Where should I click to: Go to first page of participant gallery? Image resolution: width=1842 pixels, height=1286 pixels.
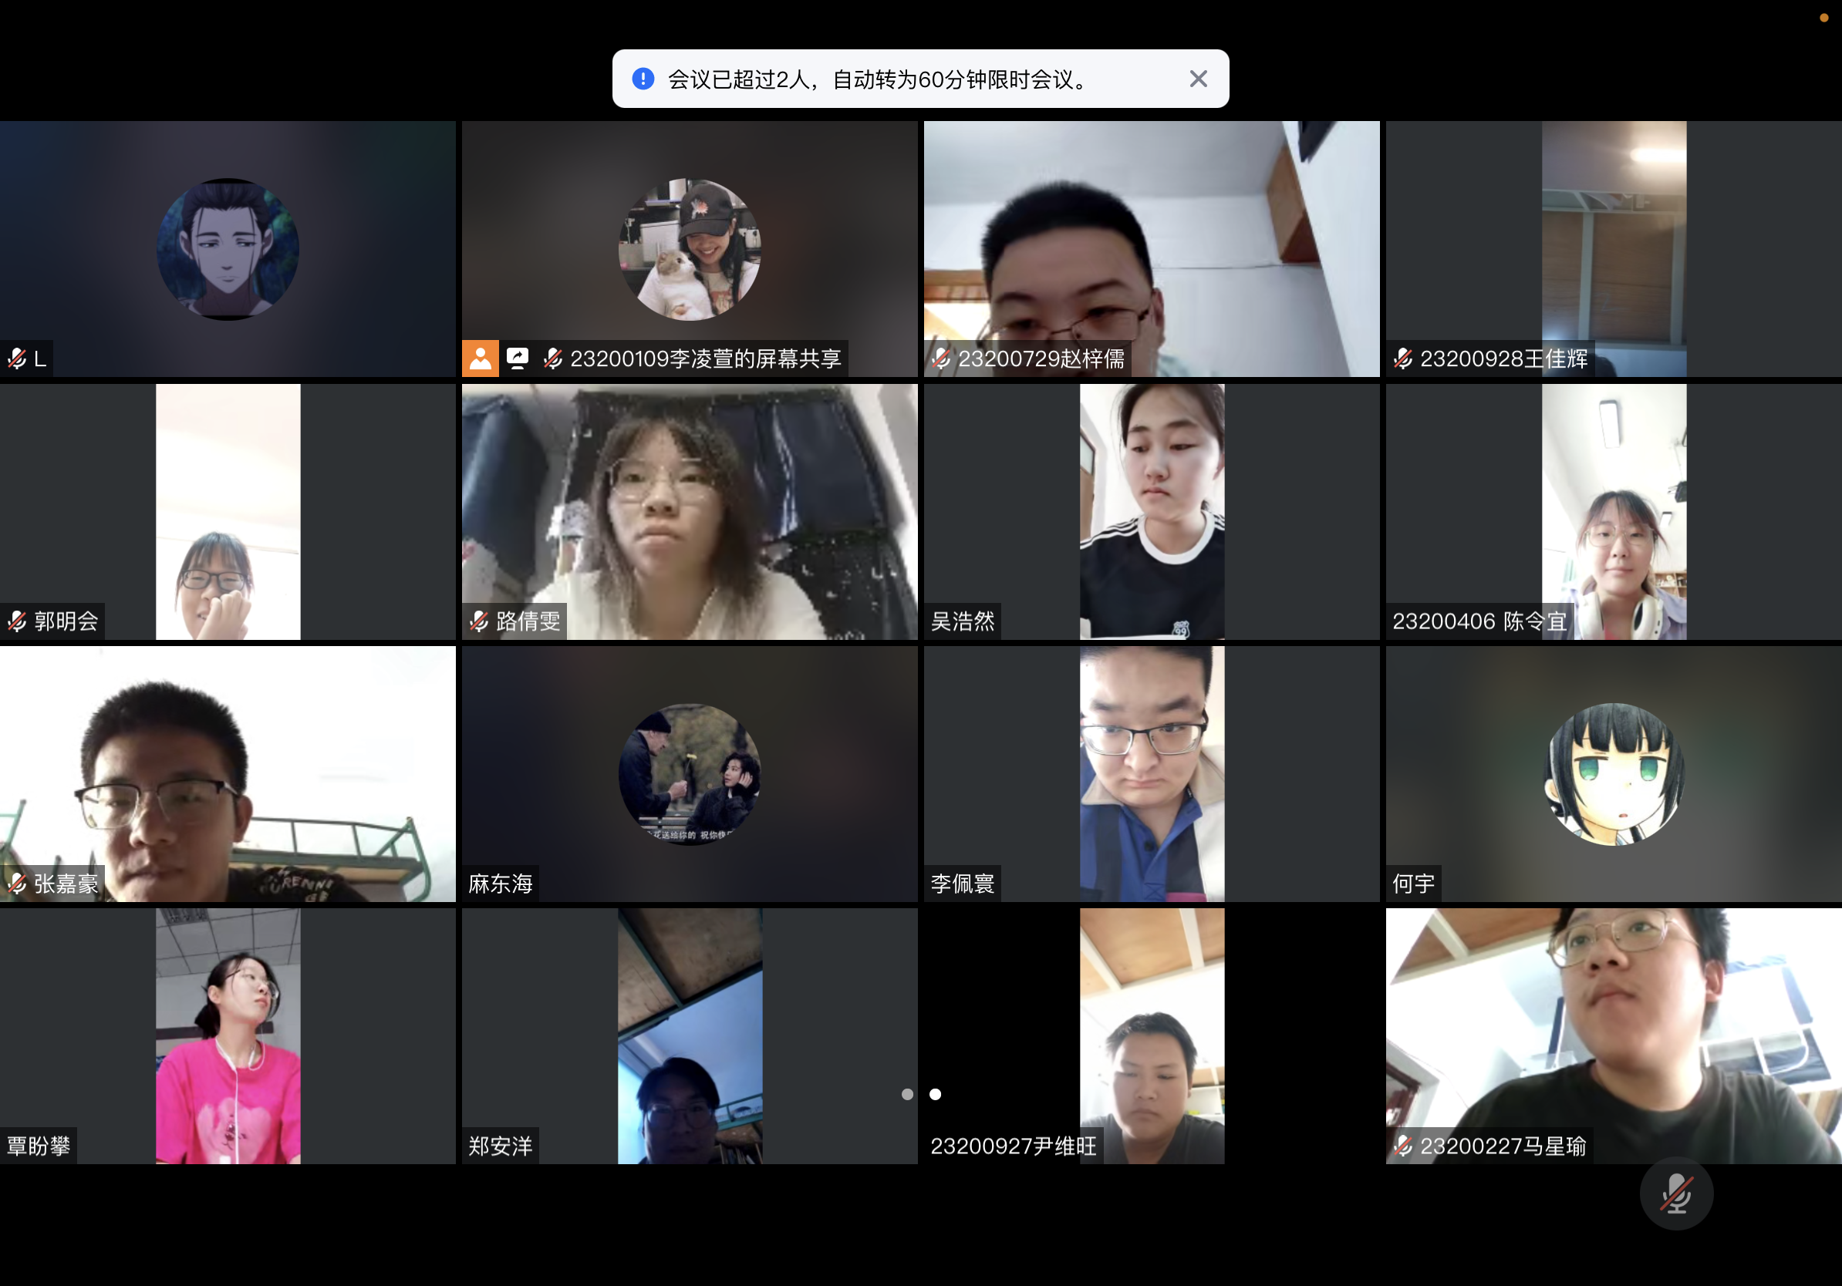[x=907, y=1094]
